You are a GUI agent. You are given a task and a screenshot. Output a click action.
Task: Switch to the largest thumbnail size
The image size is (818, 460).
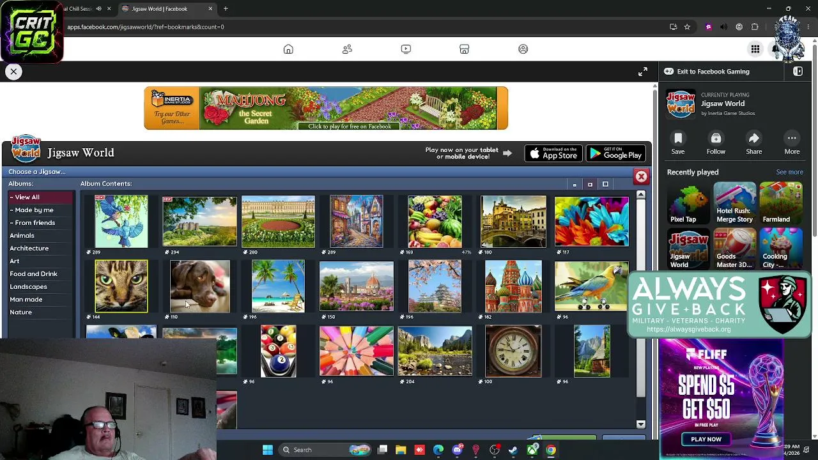[605, 185]
